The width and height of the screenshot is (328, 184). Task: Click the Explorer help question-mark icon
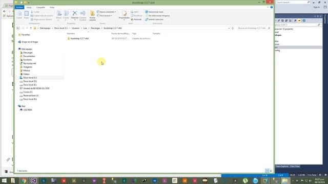tap(272, 7)
